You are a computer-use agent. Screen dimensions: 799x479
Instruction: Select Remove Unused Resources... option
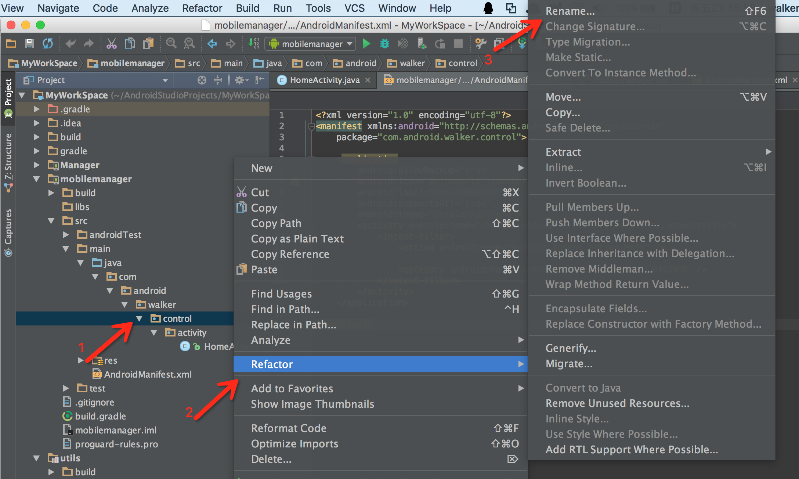tap(652, 403)
